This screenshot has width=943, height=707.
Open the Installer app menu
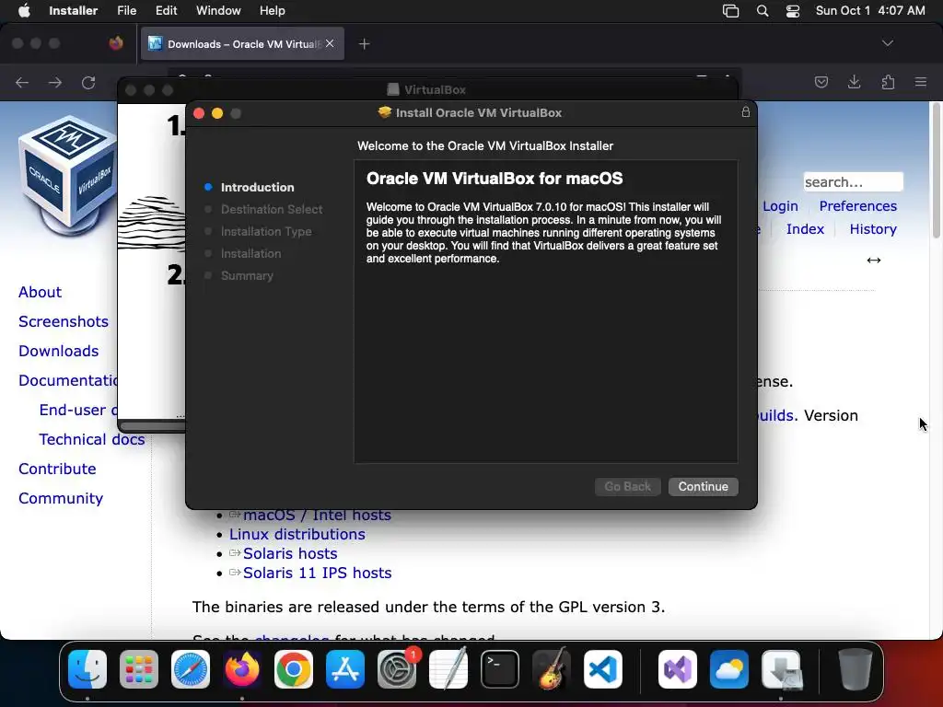pos(74,11)
